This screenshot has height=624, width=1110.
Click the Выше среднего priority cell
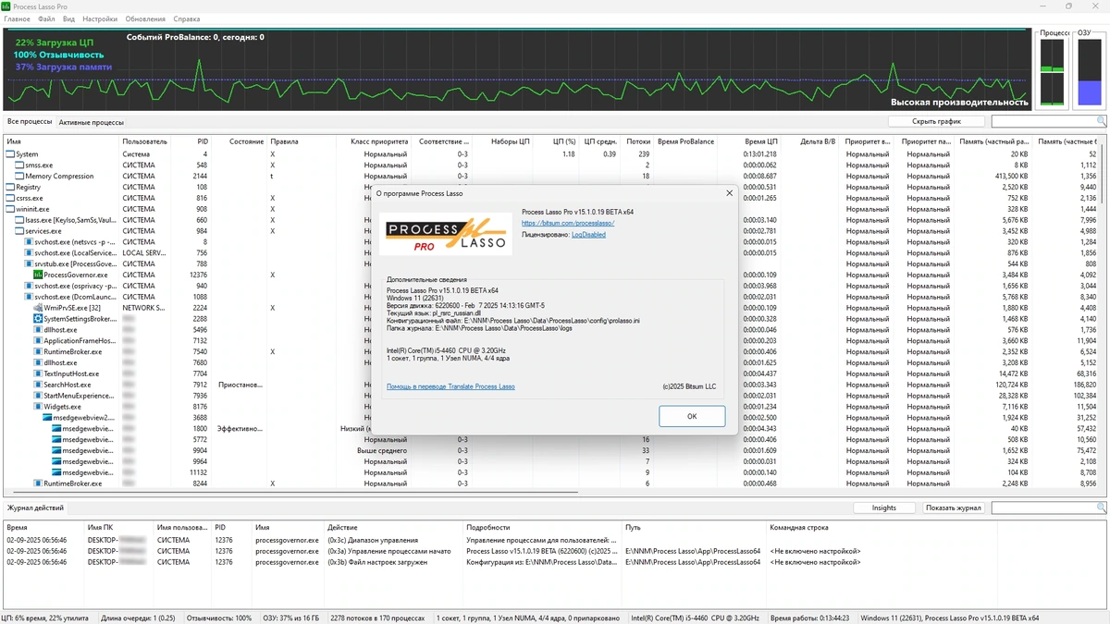[383, 451]
